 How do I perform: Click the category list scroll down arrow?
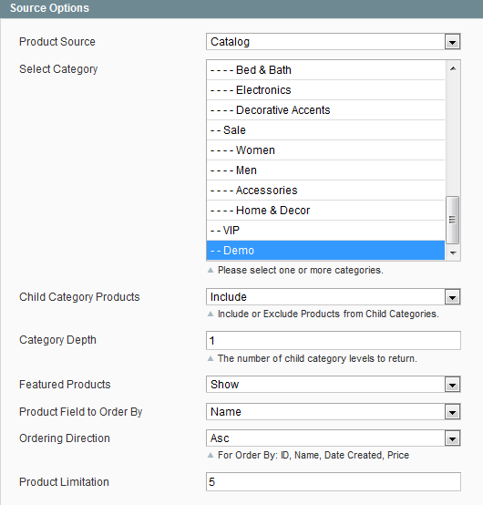[453, 252]
